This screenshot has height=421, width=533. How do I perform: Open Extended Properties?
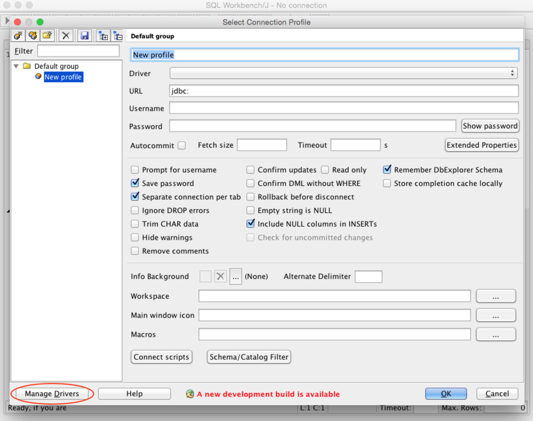[x=481, y=145]
